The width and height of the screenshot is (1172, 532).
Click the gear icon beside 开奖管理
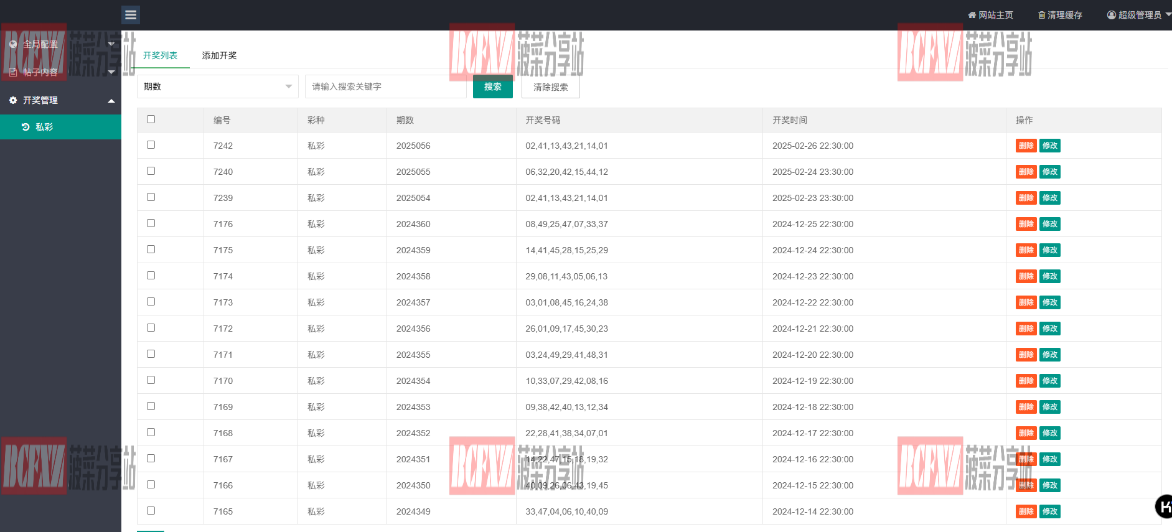[x=13, y=100]
